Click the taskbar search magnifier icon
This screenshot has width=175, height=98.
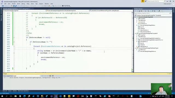[7, 96]
